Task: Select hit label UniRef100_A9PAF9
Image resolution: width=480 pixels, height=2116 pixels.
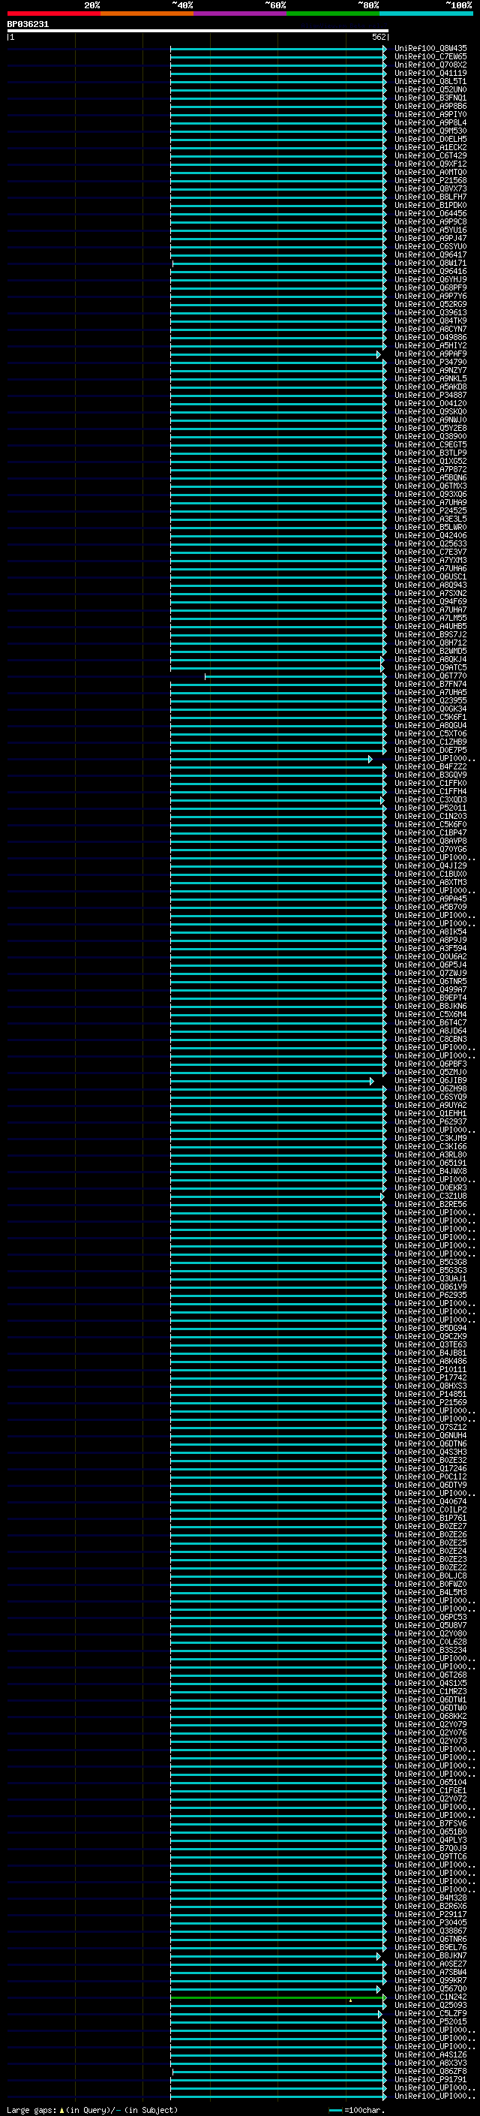Action: (430, 354)
